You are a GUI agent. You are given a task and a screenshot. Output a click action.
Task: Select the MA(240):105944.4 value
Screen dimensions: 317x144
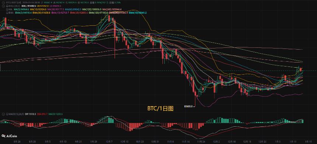coord(112,10)
